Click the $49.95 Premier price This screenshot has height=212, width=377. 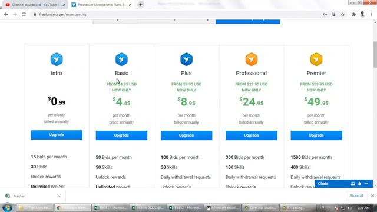(316, 102)
